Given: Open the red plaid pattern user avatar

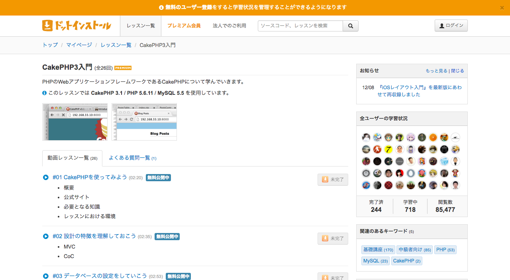Looking at the screenshot, I should coord(388,185).
